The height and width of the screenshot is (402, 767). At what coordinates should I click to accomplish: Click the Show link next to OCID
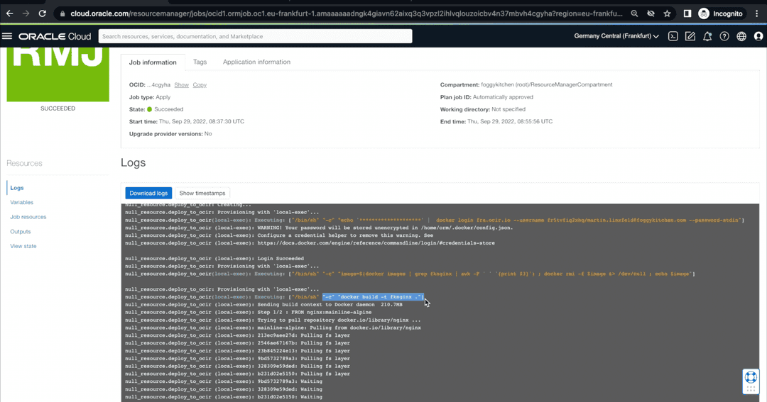pos(182,85)
